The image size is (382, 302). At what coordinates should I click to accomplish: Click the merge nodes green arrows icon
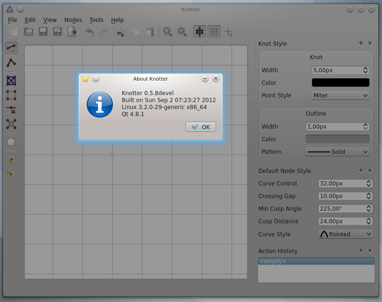(x=11, y=124)
